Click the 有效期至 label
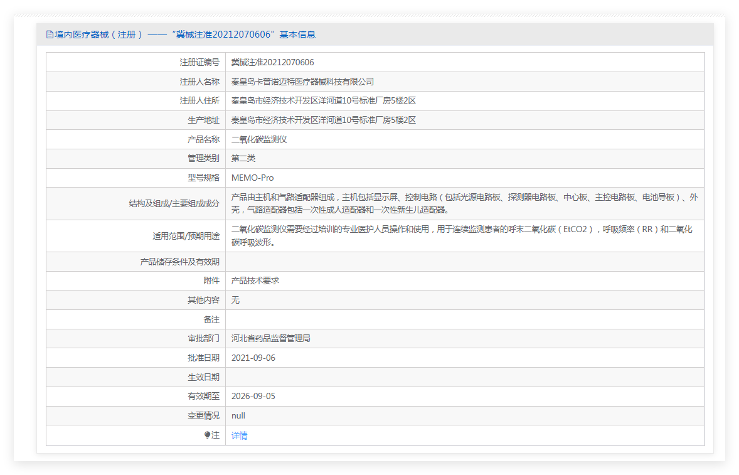Image resolution: width=739 pixels, height=475 pixels. tap(204, 397)
